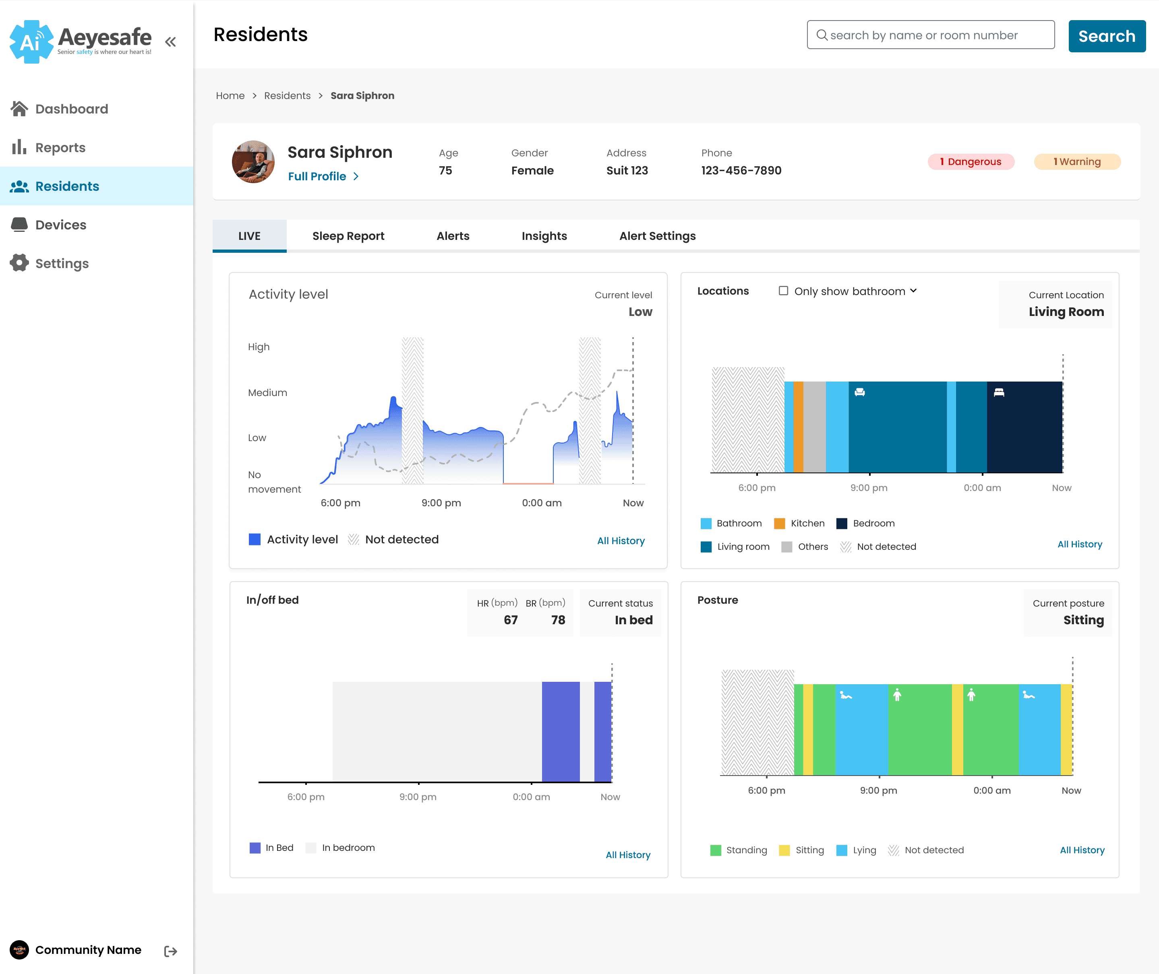
Task: Click Community Name at sidebar bottom
Action: click(88, 950)
